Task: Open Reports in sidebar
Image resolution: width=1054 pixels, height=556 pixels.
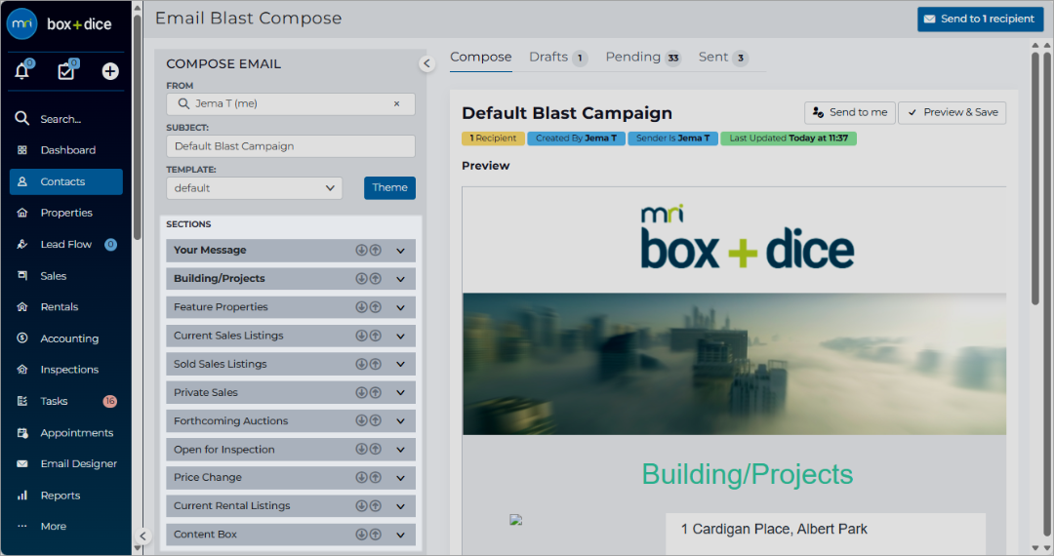Action: tap(66, 495)
